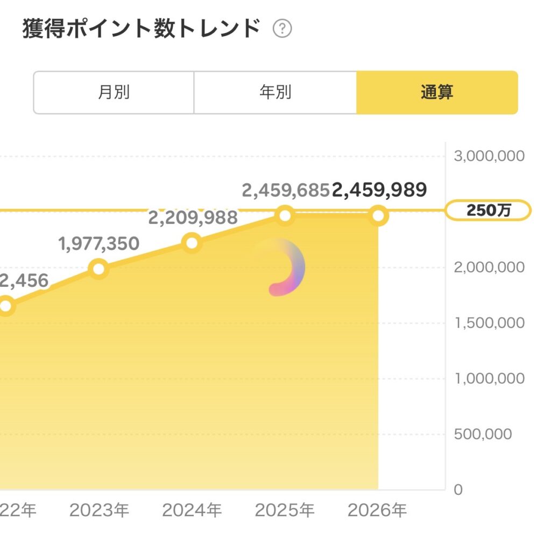Click the 2025年 data point marker

(x=285, y=216)
